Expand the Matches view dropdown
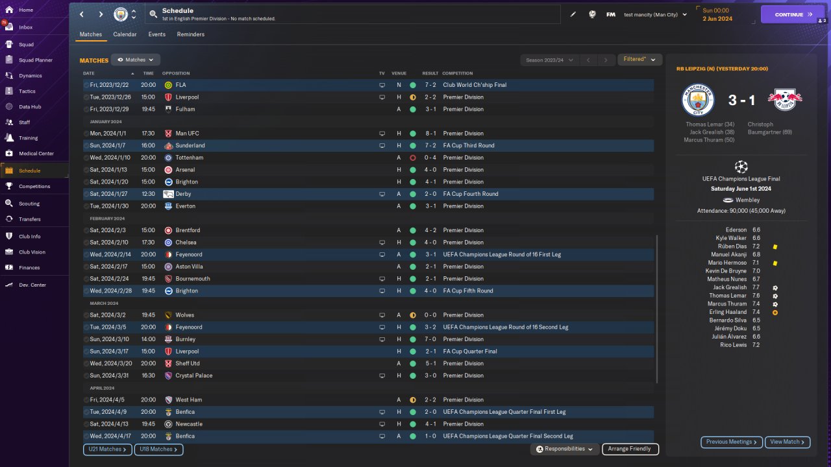831x467 pixels. click(x=136, y=60)
